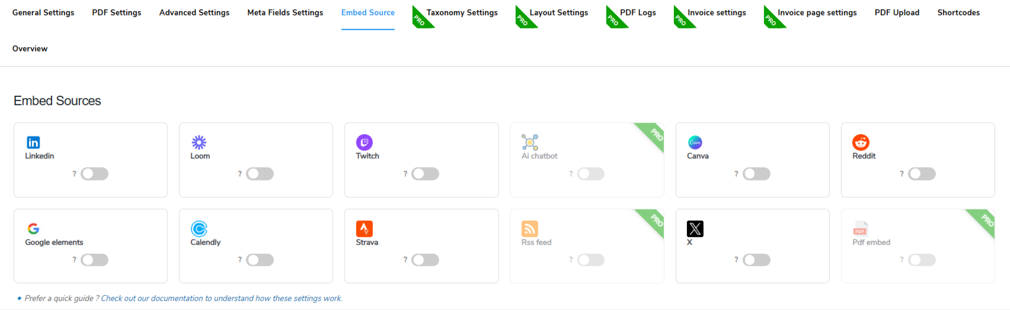Click the help question mark for Reddit
Screen dimensions: 1010x310
(x=902, y=174)
